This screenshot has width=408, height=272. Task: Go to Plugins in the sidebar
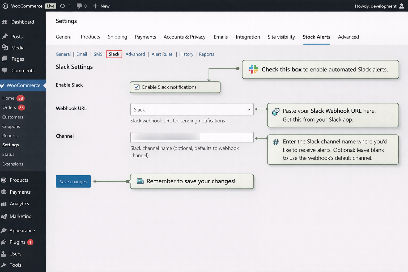click(x=17, y=242)
